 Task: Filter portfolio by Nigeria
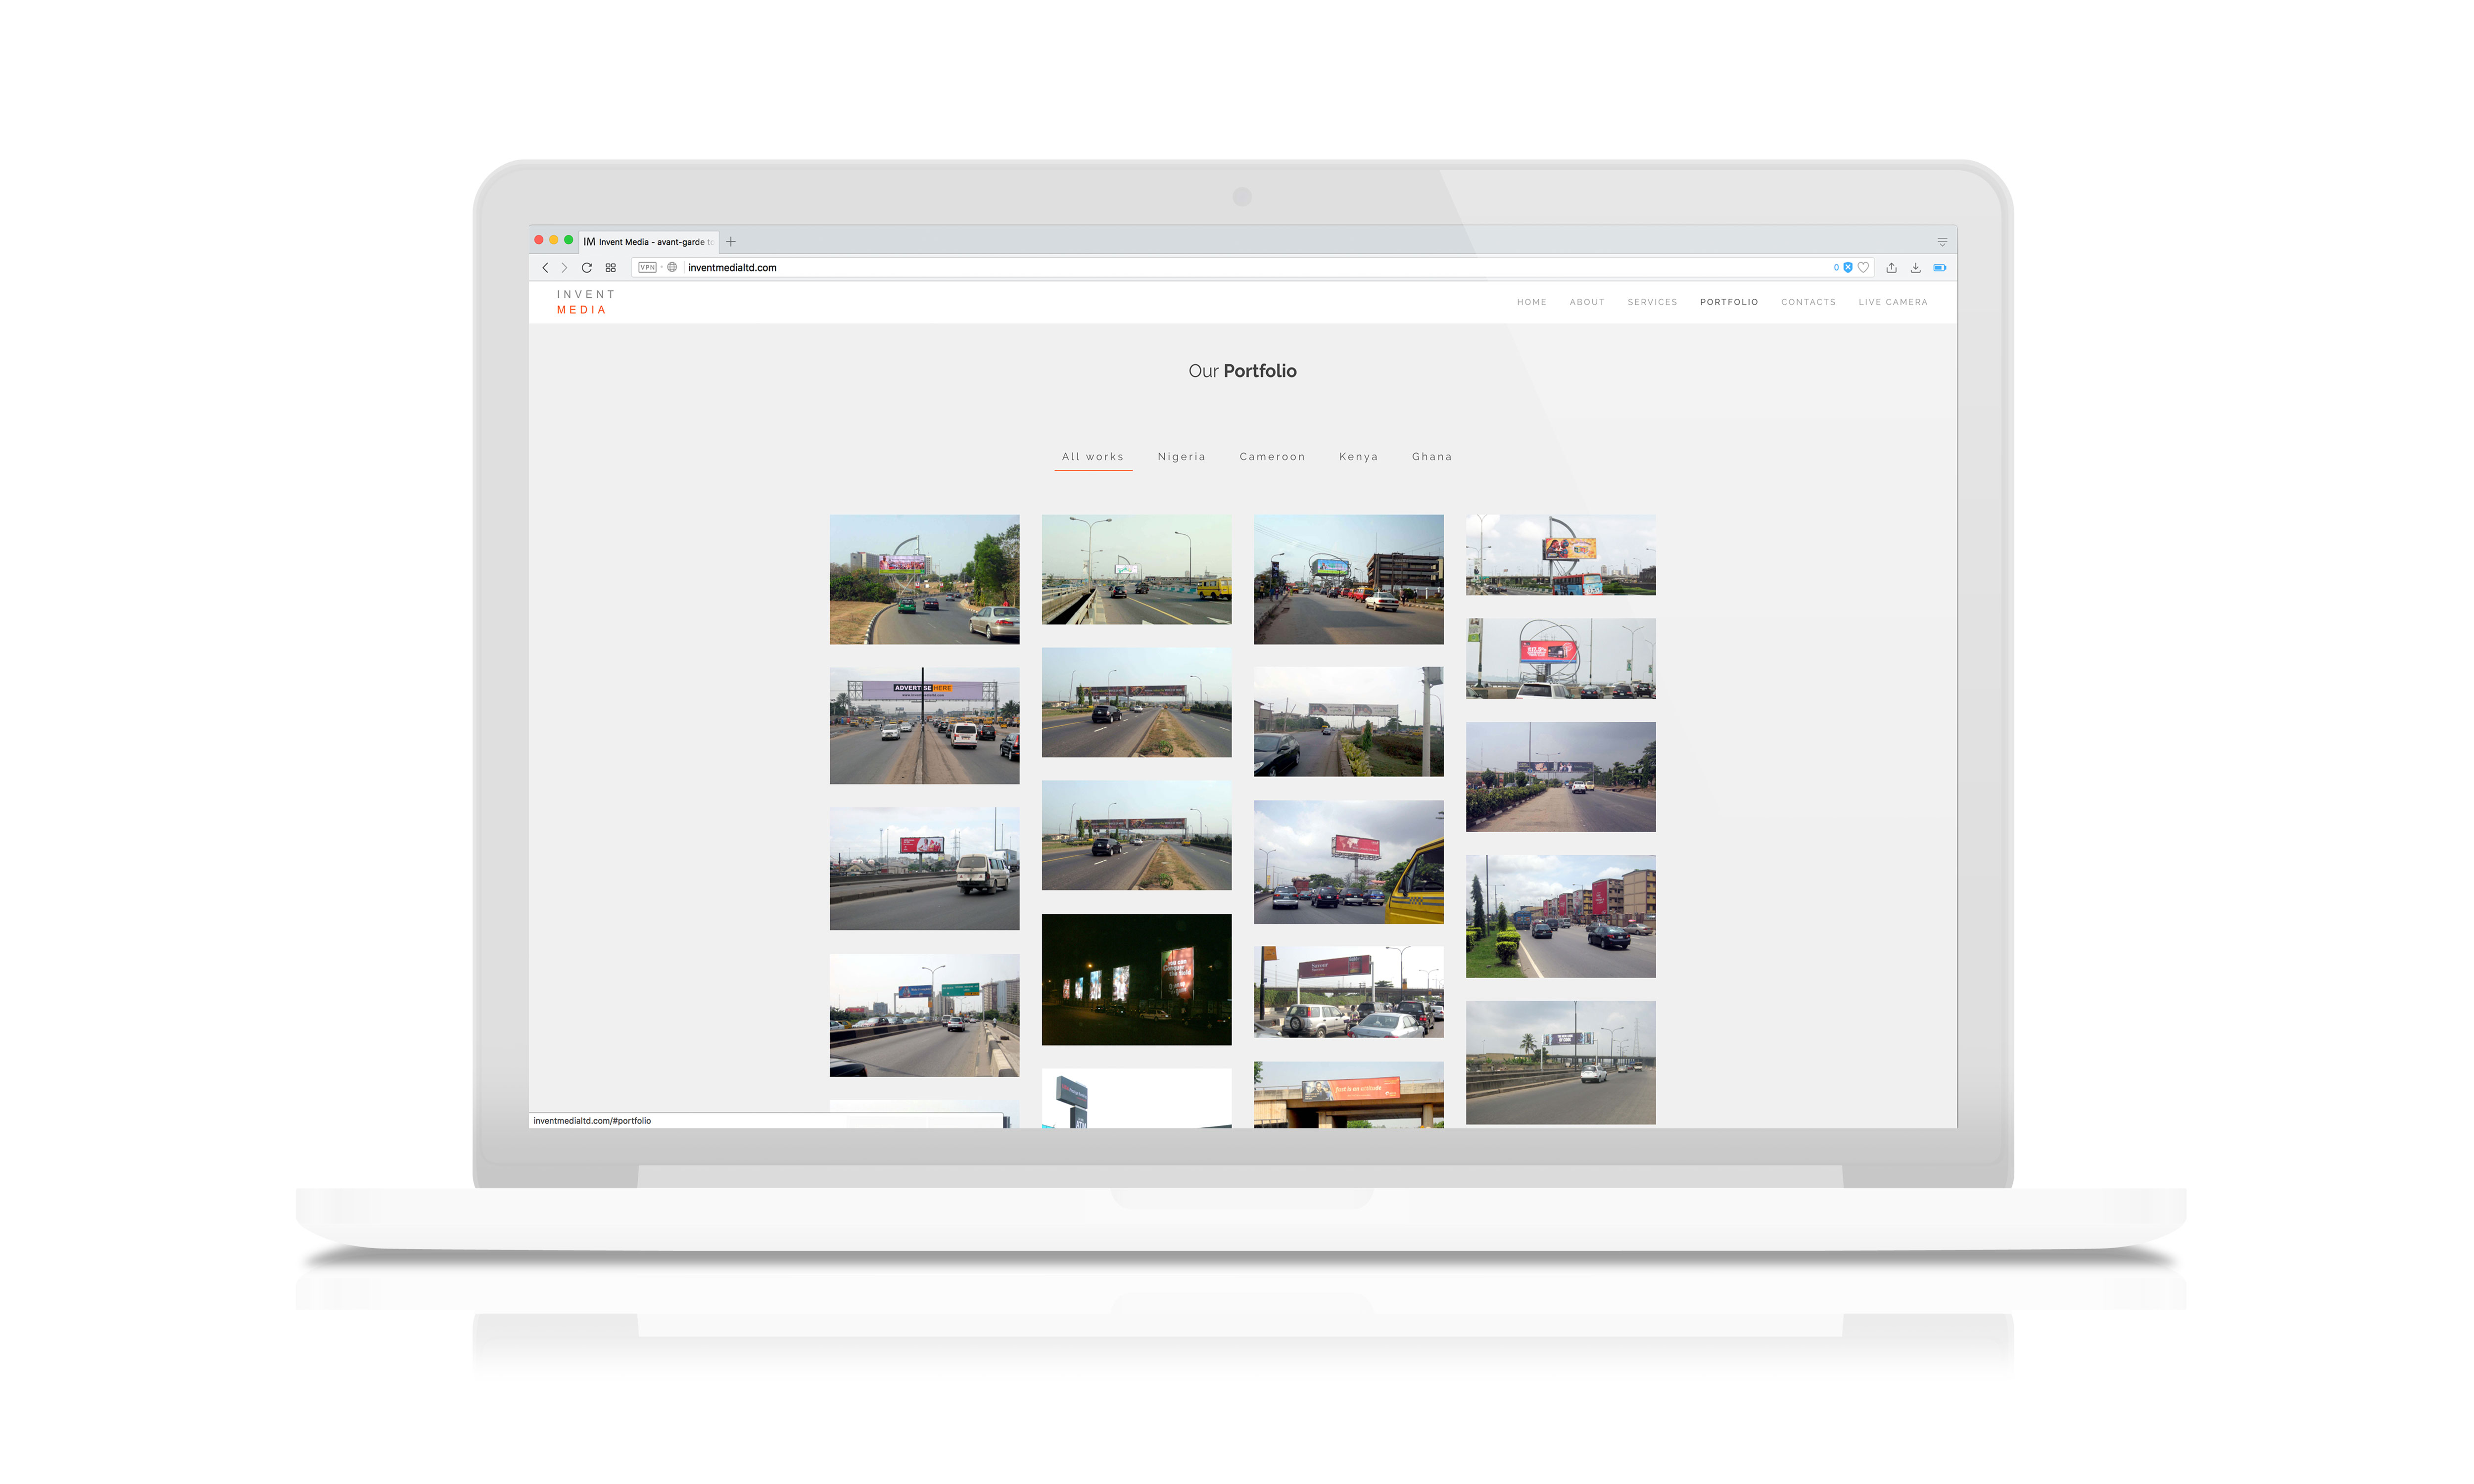pyautogui.click(x=1181, y=457)
